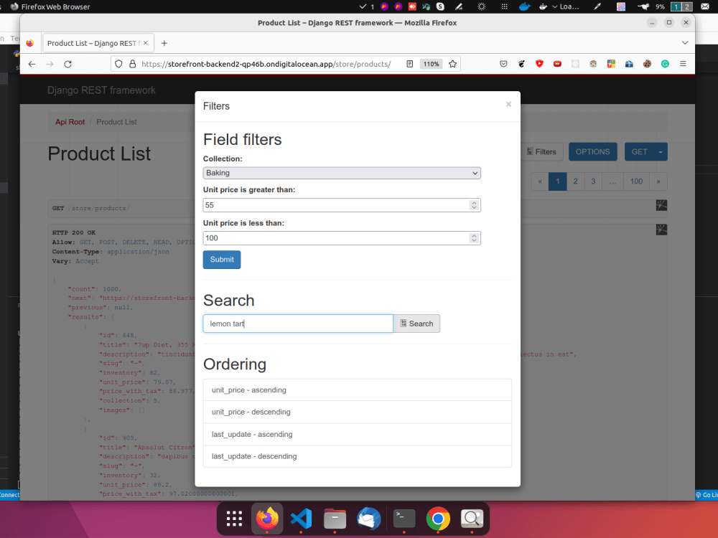Order by unit_price - ascending
Viewport: 718px width, 538px height.
(357, 390)
